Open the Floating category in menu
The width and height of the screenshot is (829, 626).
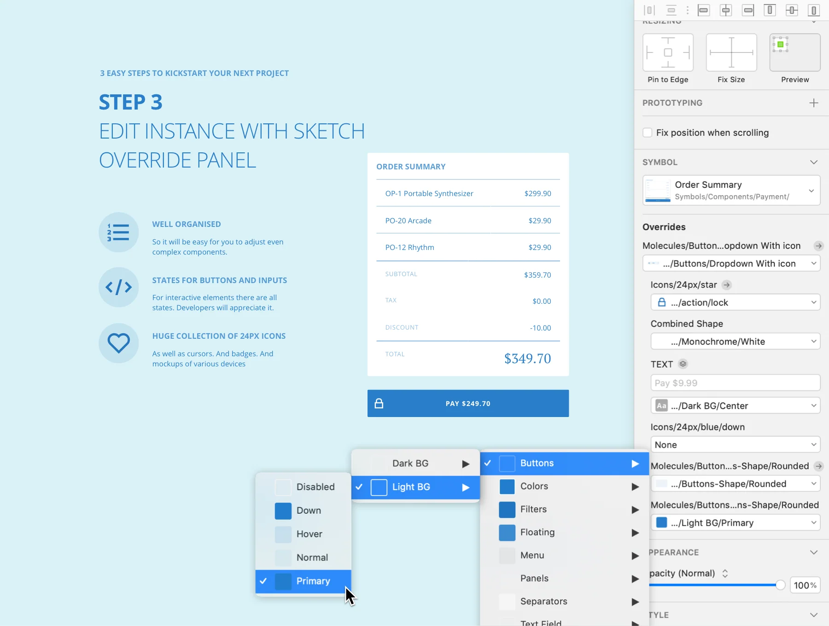[x=564, y=533]
